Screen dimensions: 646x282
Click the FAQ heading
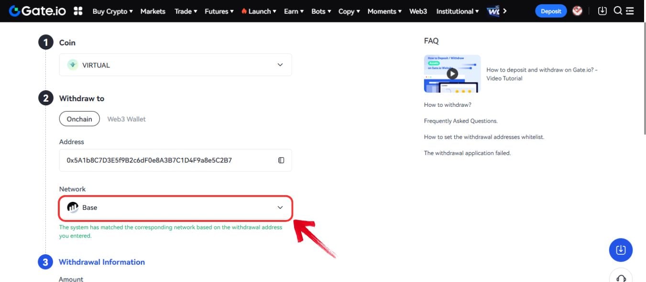[x=431, y=41]
